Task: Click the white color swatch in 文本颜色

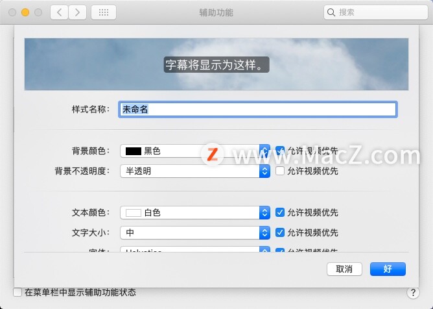Action: click(x=134, y=213)
